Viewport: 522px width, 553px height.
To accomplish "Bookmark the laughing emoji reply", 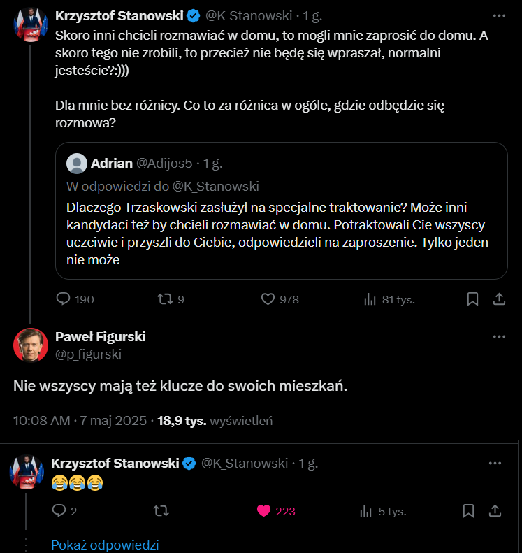I will (x=469, y=511).
